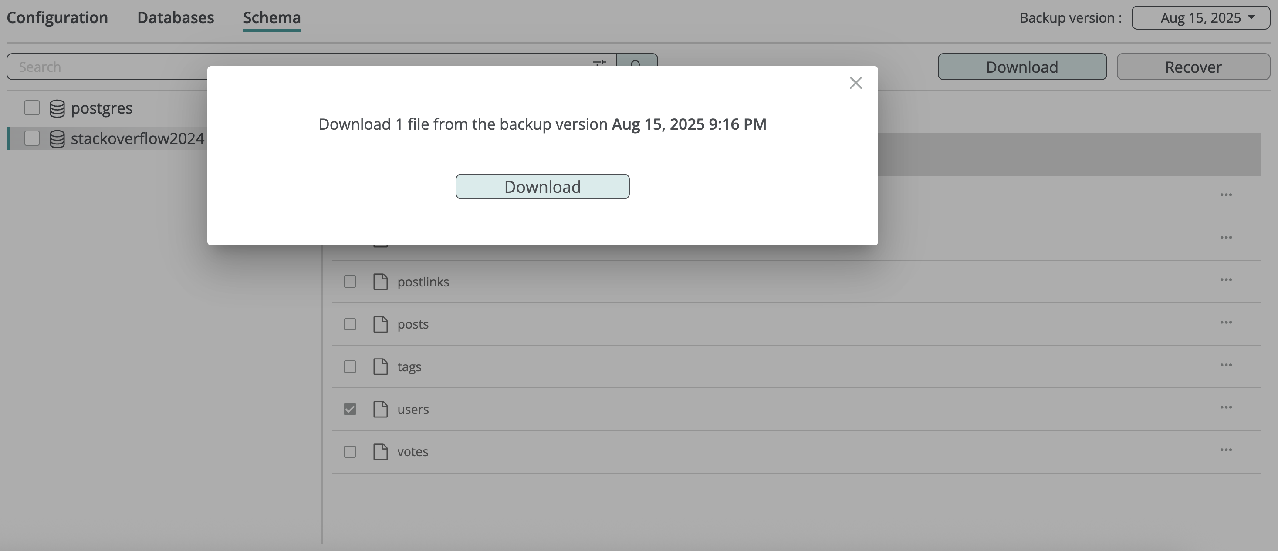The image size is (1278, 551).
Task: Uncheck the users table checkbox
Action: (x=350, y=409)
